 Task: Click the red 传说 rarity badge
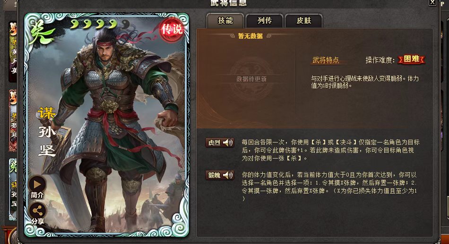(172, 29)
